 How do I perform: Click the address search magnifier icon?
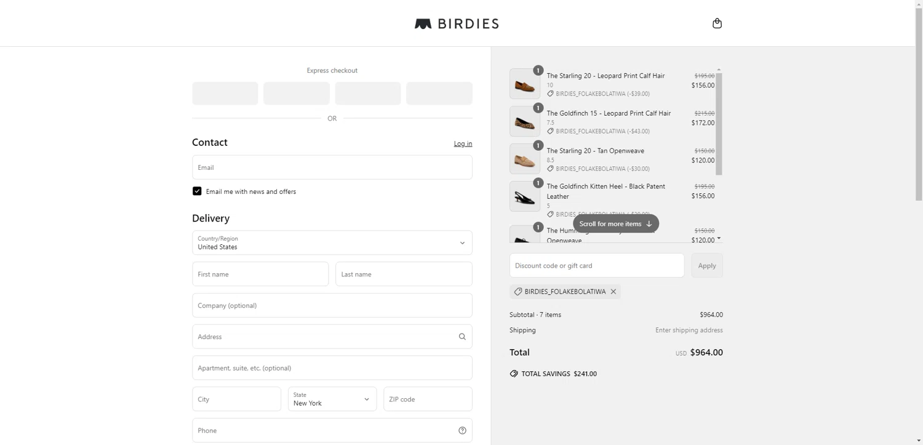[x=462, y=337]
